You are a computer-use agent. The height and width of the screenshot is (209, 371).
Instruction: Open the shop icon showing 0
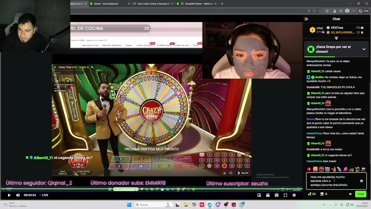(324, 194)
